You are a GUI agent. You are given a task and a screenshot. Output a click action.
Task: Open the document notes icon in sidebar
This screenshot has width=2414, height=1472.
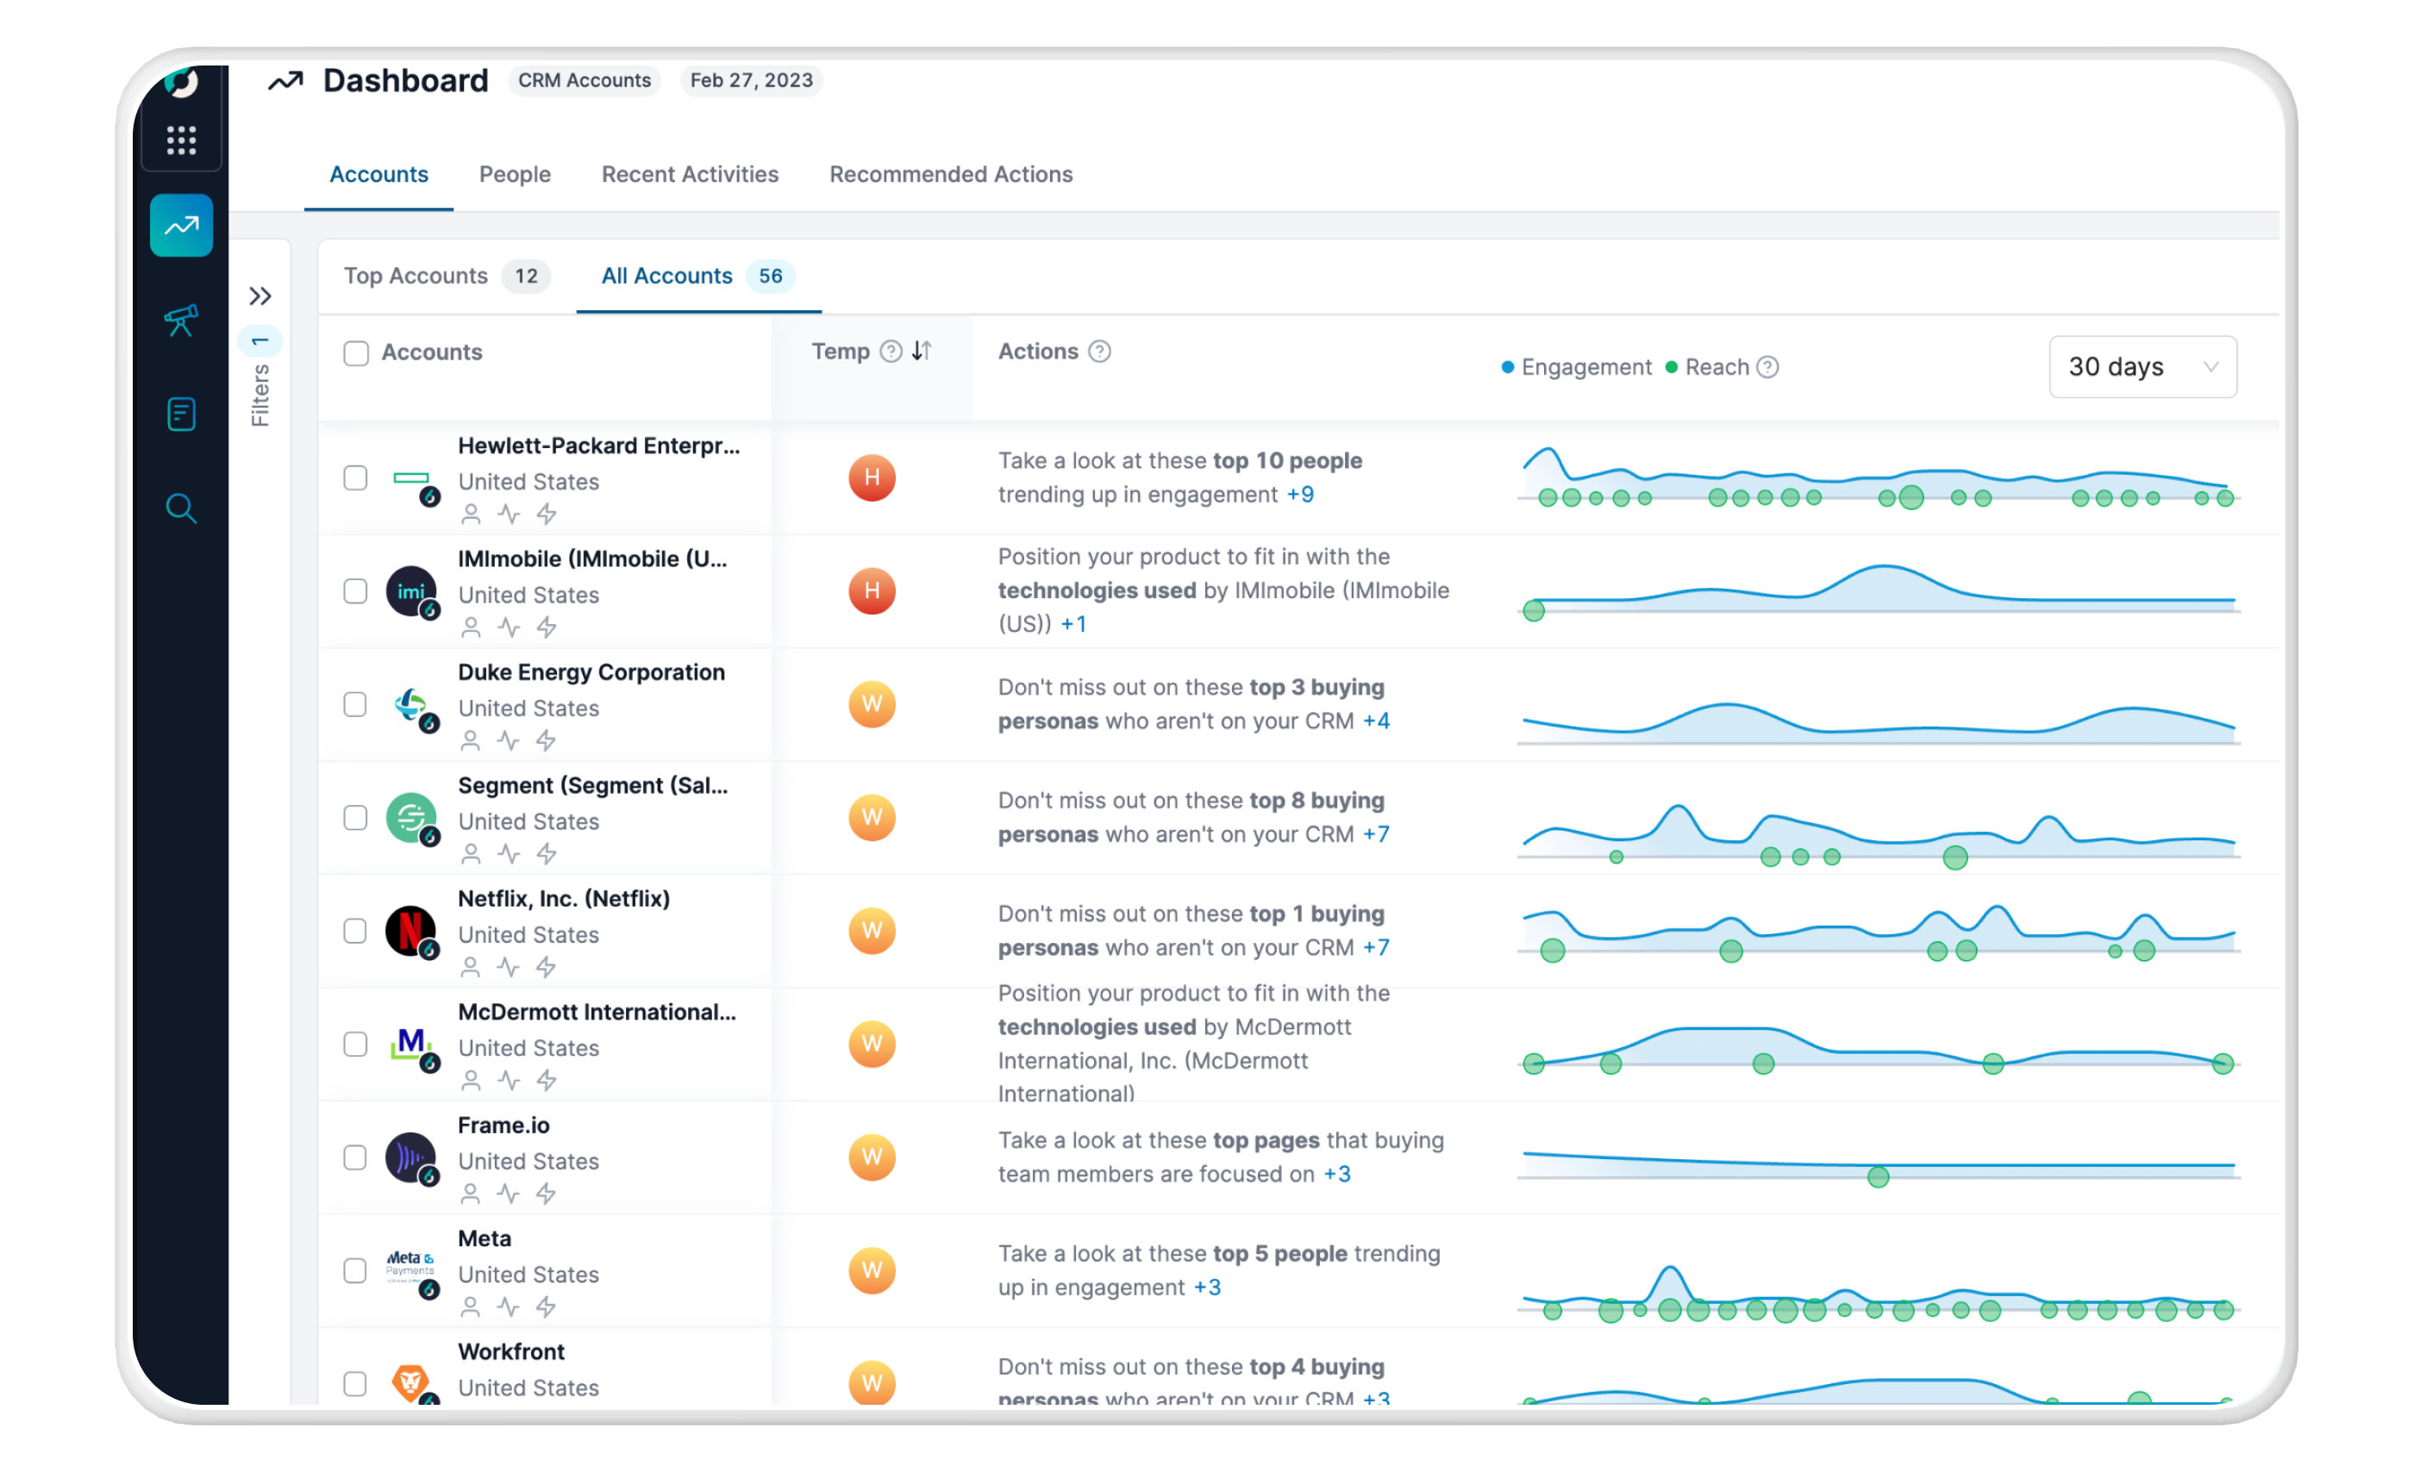(x=181, y=415)
